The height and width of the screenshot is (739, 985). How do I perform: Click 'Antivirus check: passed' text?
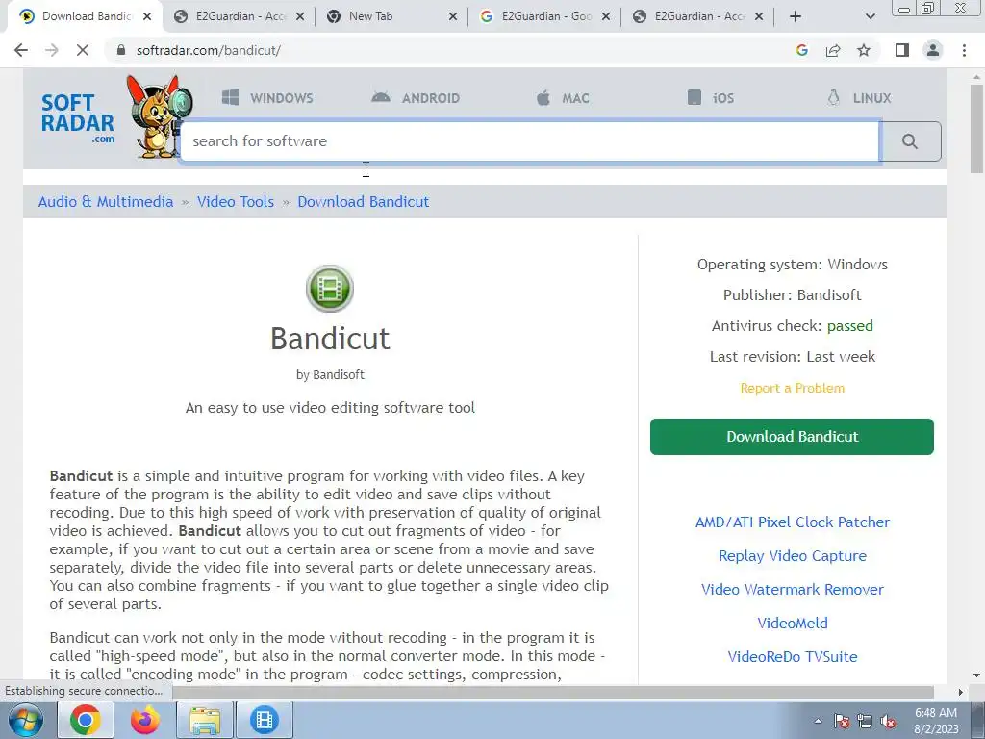click(x=793, y=326)
